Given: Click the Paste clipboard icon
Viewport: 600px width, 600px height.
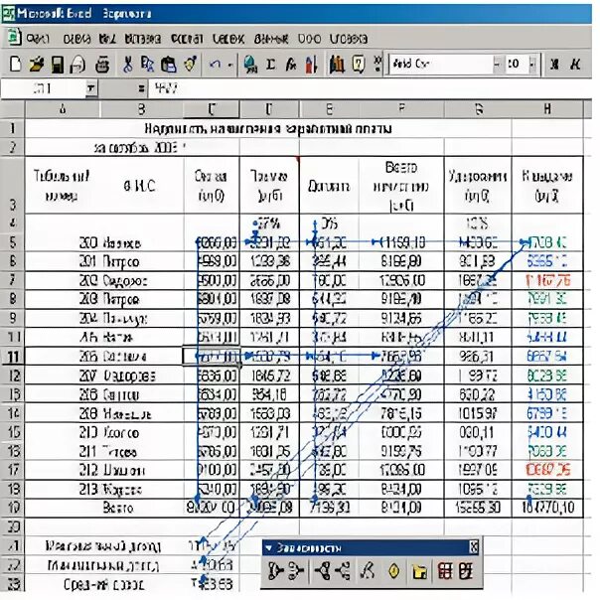Looking at the screenshot, I should (168, 65).
